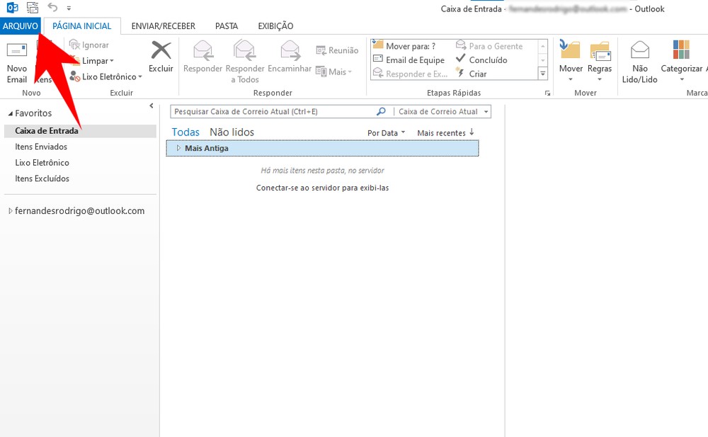The height and width of the screenshot is (437, 708).
Task: Click the Encaminhar envelope icon
Action: 290,50
